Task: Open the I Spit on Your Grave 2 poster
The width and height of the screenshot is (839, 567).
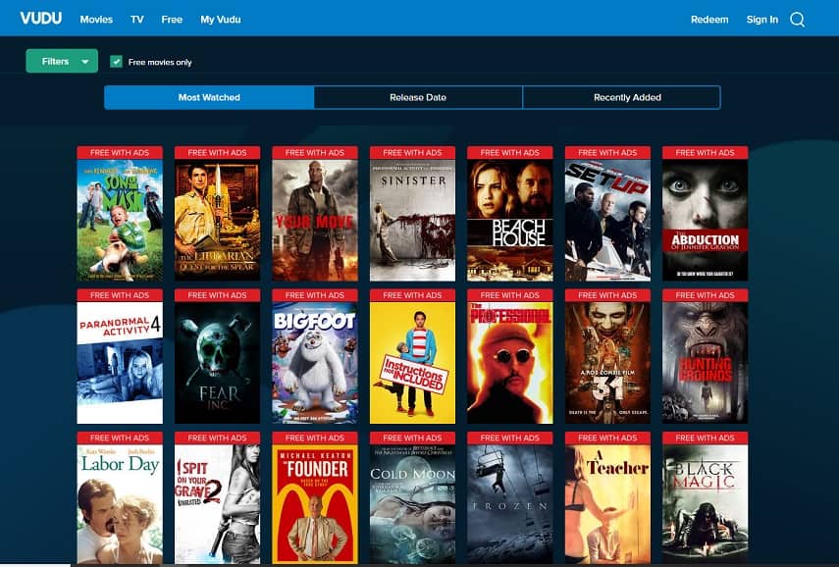Action: click(217, 504)
